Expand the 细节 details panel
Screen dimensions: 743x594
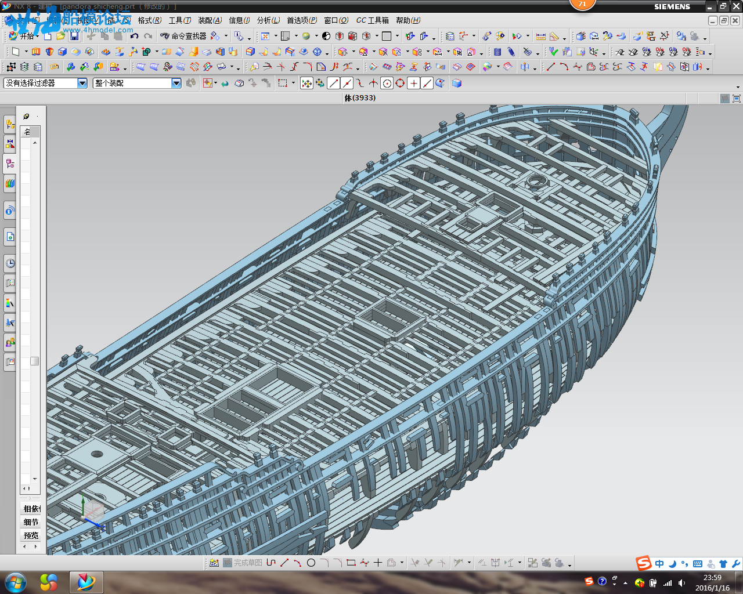[x=31, y=522]
